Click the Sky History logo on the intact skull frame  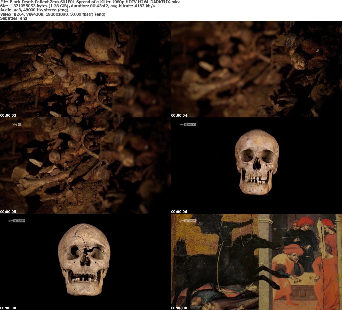(188, 124)
